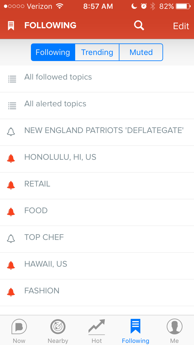The image size is (194, 345).
Task: Tap the bookmark icon beside FOLLOWING title
Action: [11, 26]
